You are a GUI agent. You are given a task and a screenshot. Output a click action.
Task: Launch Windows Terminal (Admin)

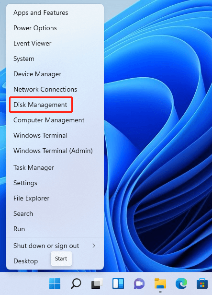point(55,151)
